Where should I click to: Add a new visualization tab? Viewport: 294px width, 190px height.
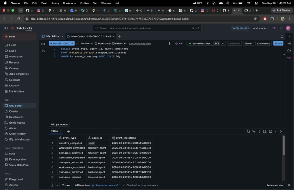[x=69, y=132]
